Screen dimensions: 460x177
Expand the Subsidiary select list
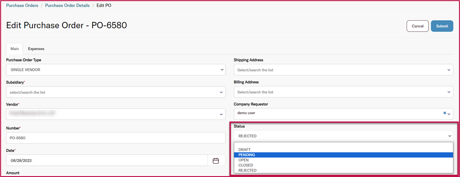click(x=116, y=92)
